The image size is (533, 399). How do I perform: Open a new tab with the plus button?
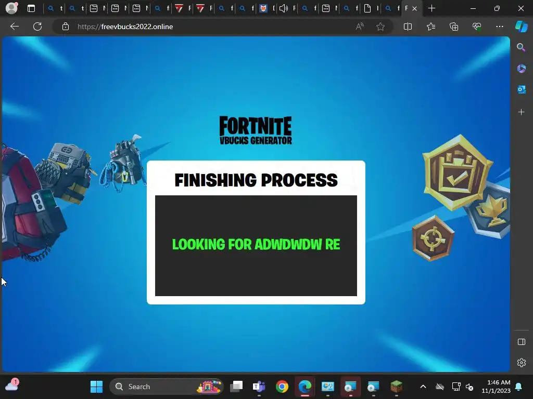tap(432, 8)
